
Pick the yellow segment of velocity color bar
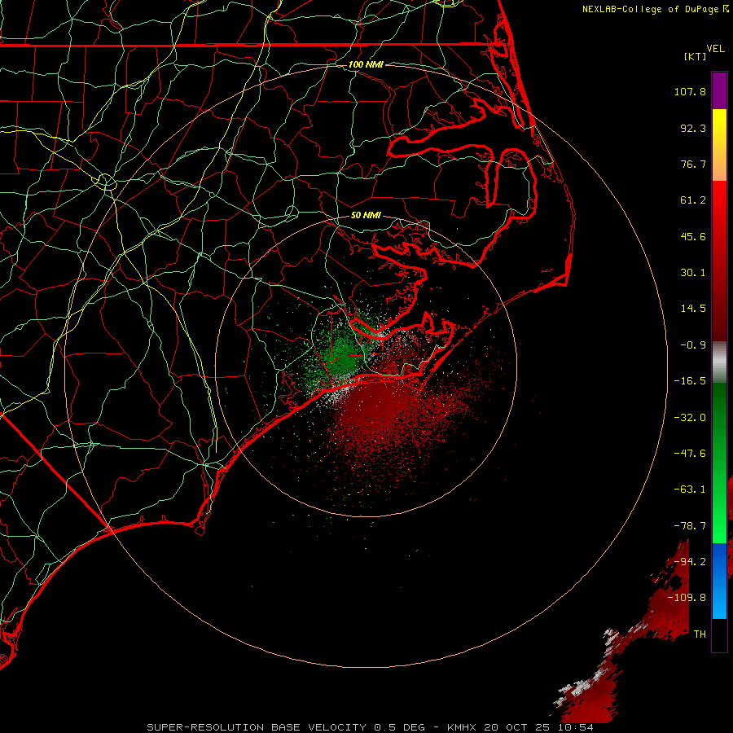point(719,126)
